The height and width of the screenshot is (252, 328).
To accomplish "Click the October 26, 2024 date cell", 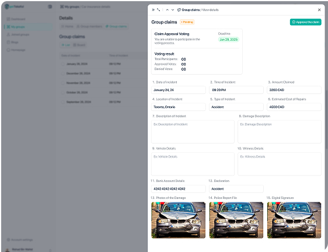I will (77, 92).
